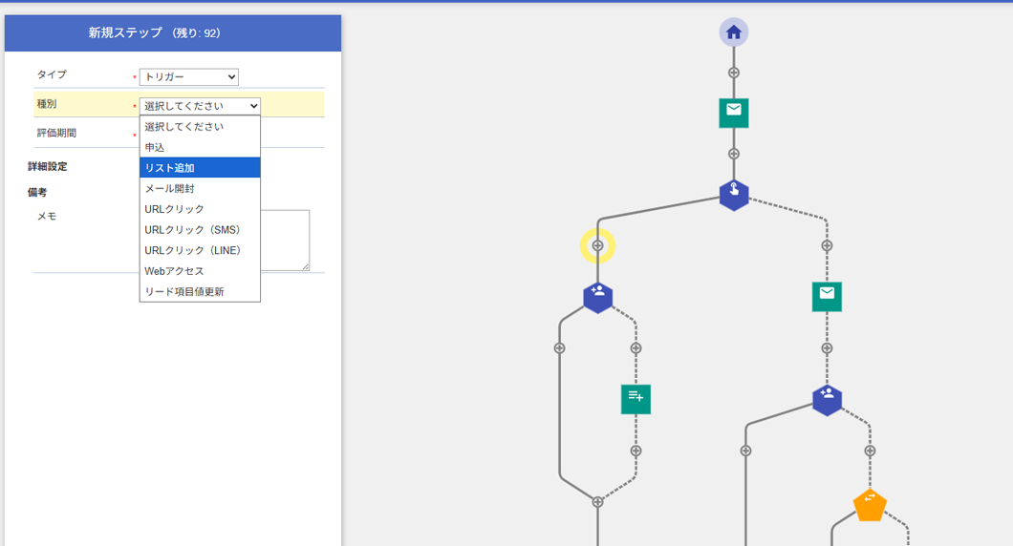Select the left blue person-add hexagon node
The width and height of the screenshot is (1013, 546).
[597, 297]
